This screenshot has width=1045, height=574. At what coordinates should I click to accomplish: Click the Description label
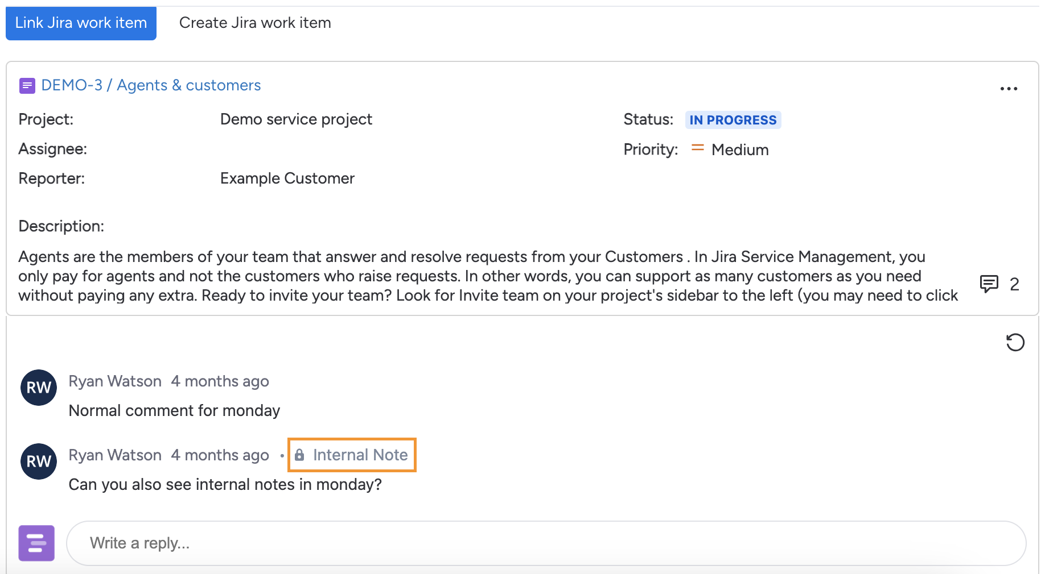click(x=61, y=226)
